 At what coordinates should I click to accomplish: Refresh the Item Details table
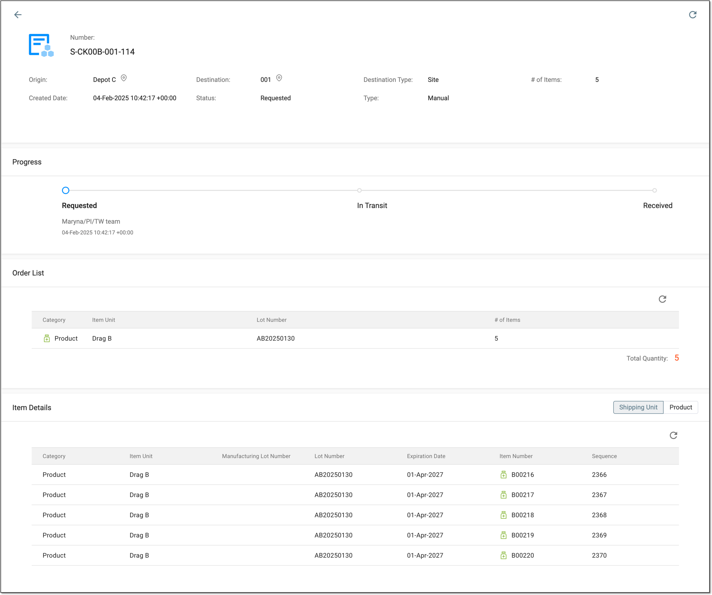pyautogui.click(x=673, y=435)
